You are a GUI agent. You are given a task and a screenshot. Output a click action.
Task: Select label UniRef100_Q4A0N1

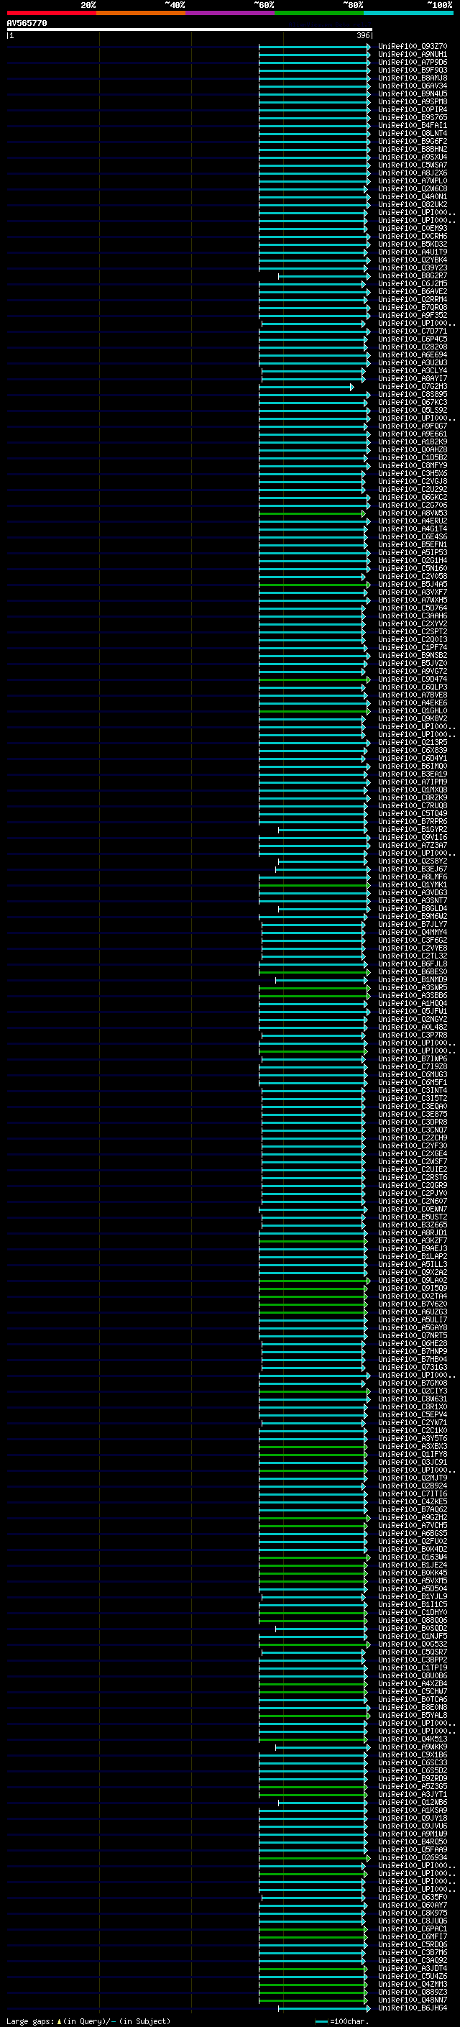pos(413,197)
